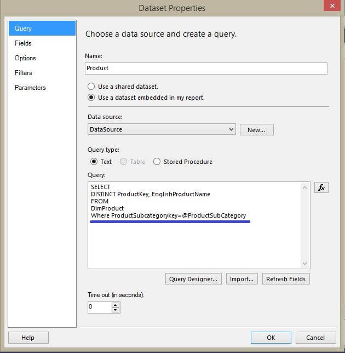
Task: Open the expression fx editor button
Action: [x=321, y=187]
